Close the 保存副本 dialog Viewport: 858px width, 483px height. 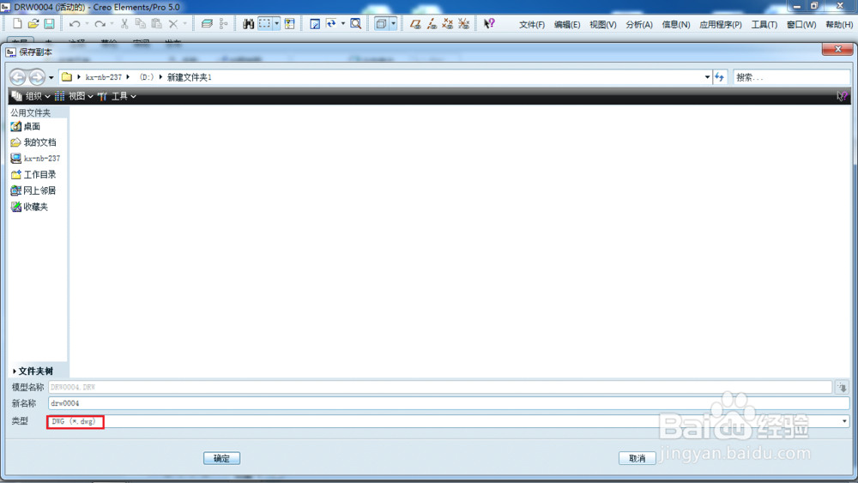[837, 49]
